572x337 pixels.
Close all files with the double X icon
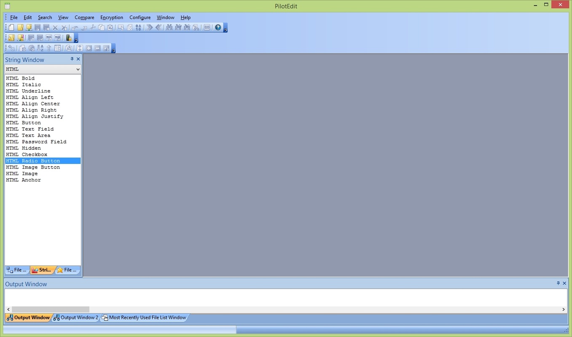click(x=64, y=27)
